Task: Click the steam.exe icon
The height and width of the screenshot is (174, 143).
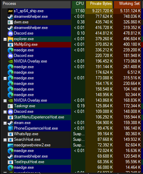Action: point(10,123)
